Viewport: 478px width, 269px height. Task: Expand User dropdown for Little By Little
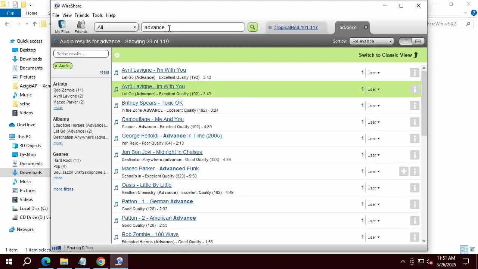[x=373, y=188]
